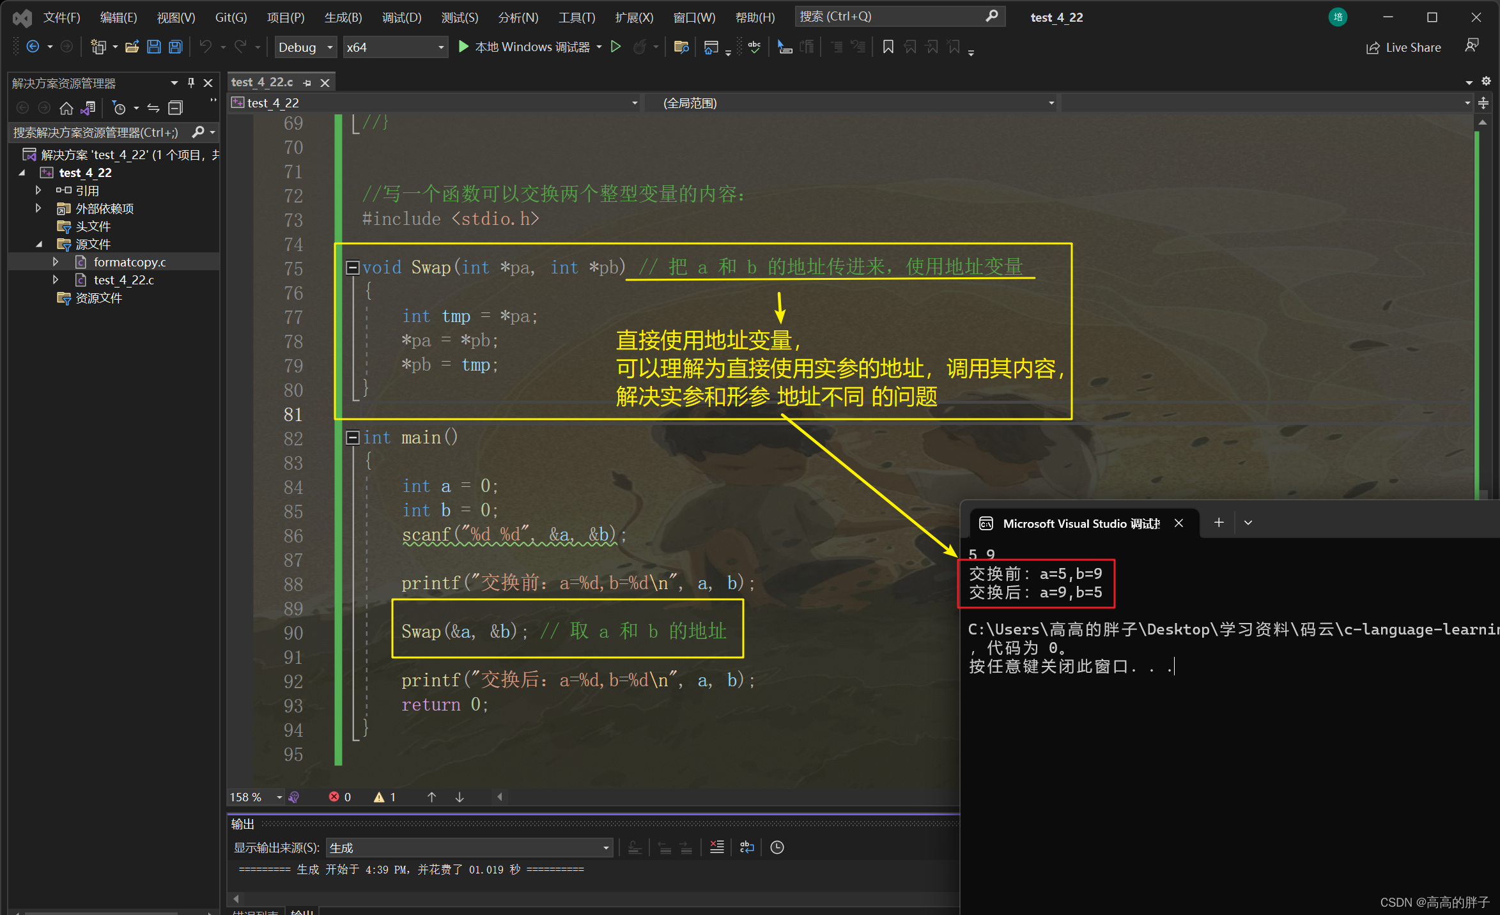The height and width of the screenshot is (915, 1500).
Task: Click the Home icon in Solution Explorer
Action: pos(66,108)
